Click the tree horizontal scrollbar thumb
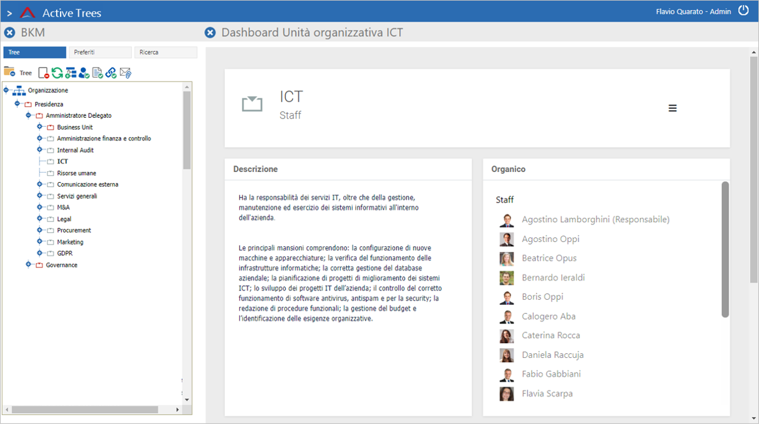The height and width of the screenshot is (424, 759). [x=85, y=409]
